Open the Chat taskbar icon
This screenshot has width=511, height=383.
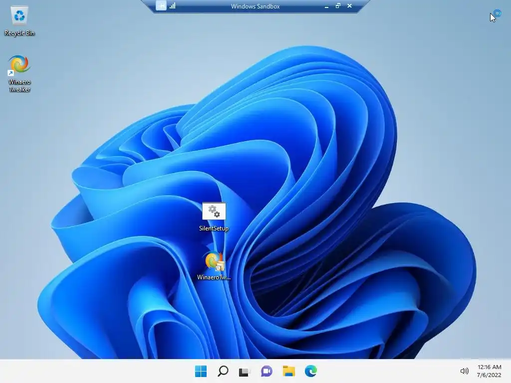tap(266, 371)
